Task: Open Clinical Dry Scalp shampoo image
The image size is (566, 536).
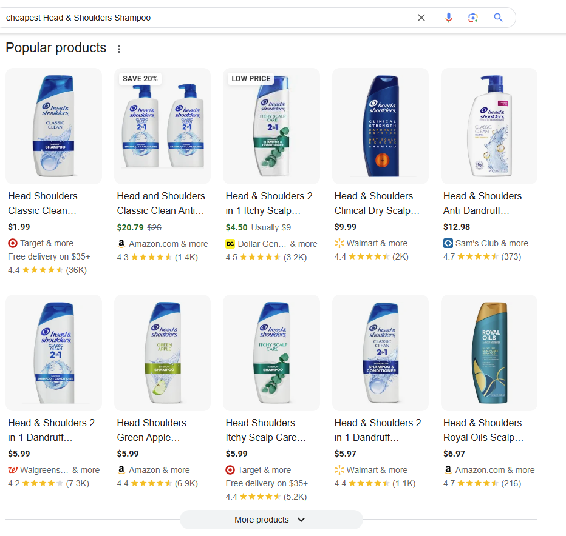Action: click(x=380, y=126)
